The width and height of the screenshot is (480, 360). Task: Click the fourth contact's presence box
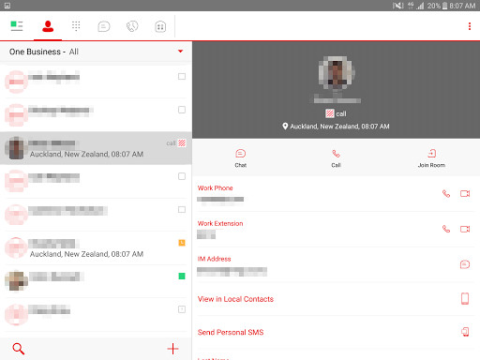[182, 176]
